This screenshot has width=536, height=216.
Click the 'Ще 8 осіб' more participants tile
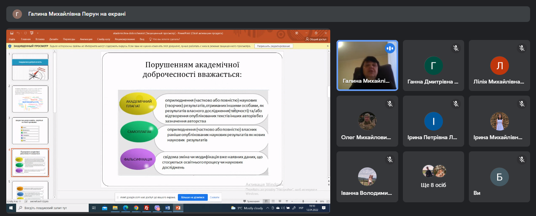[434, 176]
